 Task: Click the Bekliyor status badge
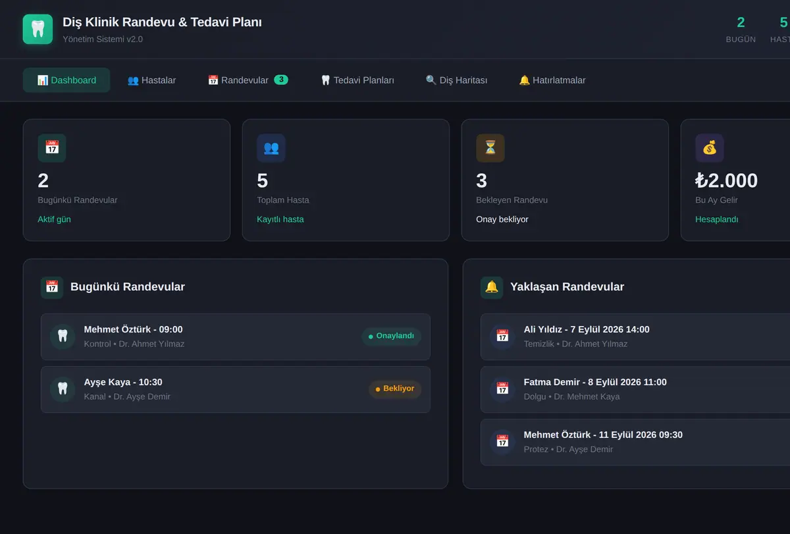coord(395,389)
